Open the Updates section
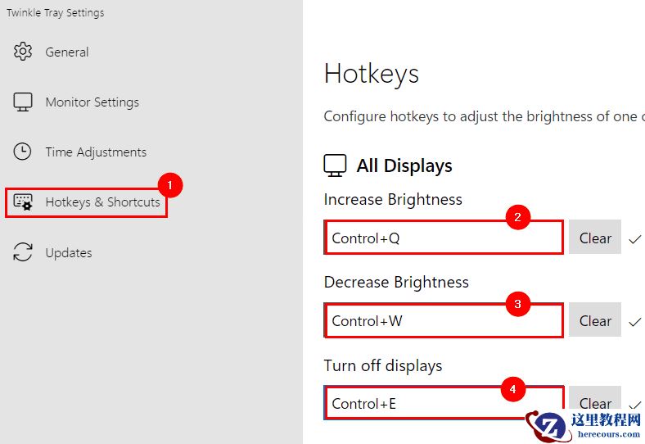 [x=69, y=252]
